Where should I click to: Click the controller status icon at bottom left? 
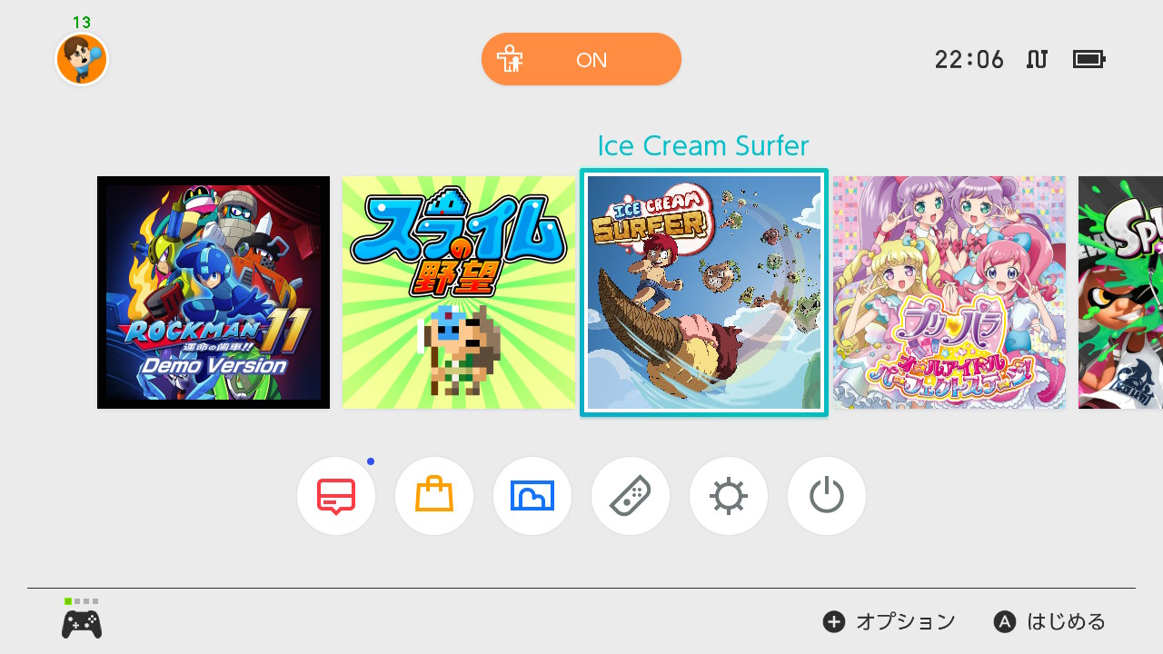(82, 619)
